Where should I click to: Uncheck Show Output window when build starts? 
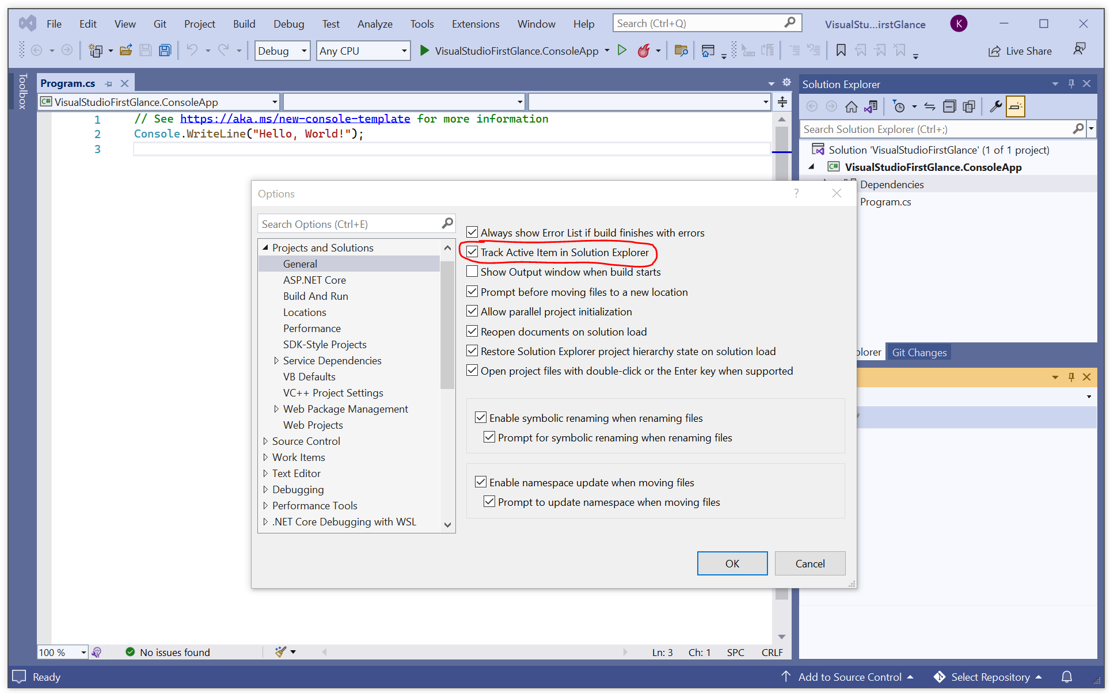[x=472, y=271]
